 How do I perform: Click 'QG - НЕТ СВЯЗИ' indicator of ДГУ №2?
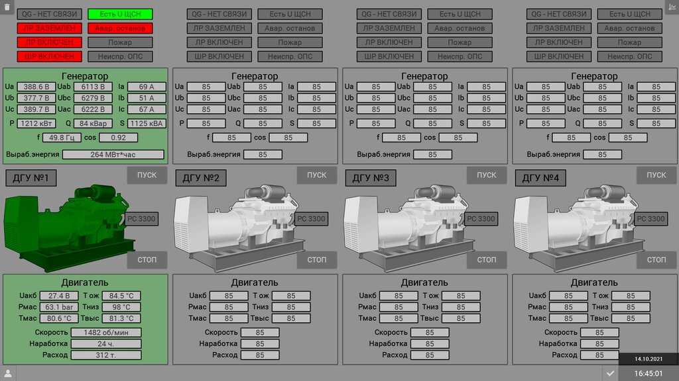pos(219,15)
